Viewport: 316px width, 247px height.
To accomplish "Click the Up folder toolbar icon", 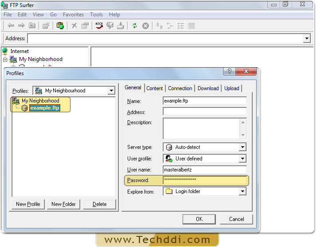I will tap(32, 26).
